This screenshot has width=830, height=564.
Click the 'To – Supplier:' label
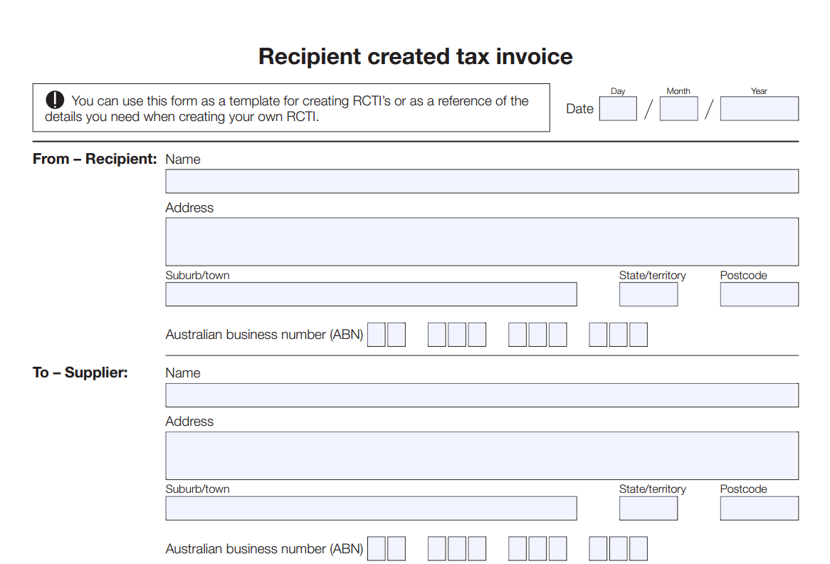[80, 372]
